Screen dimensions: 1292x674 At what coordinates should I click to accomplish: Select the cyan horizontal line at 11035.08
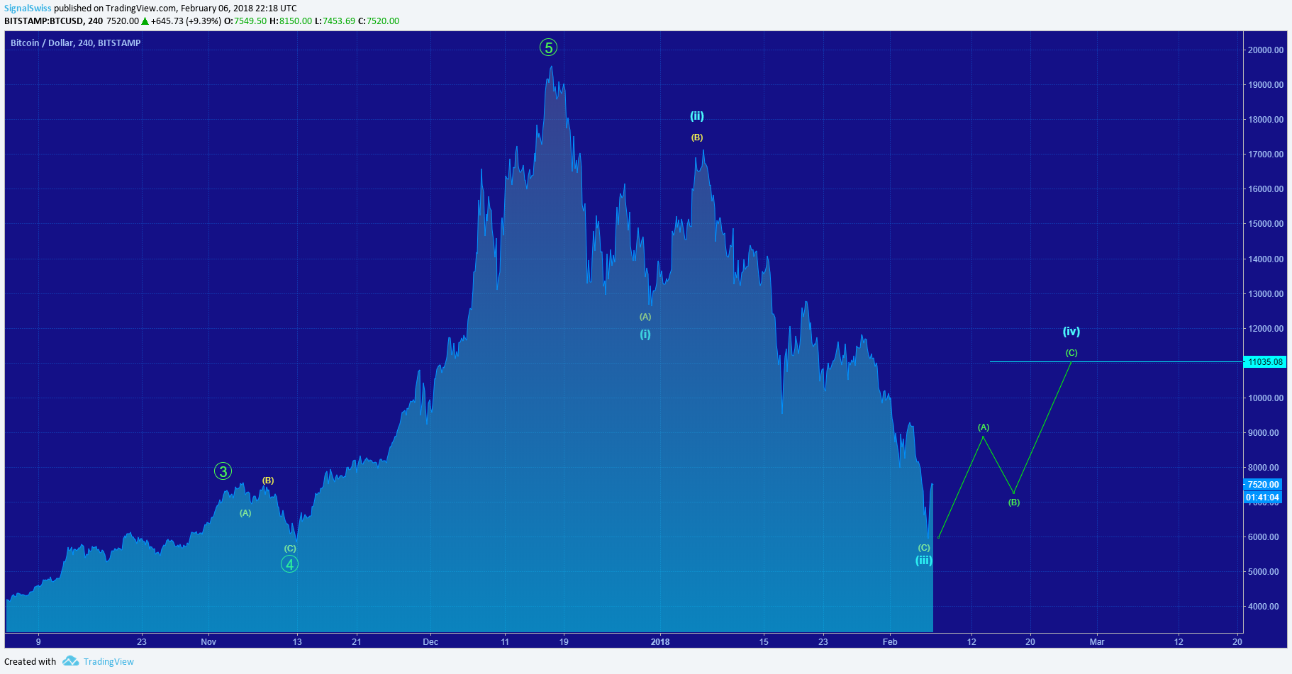(x=1116, y=362)
